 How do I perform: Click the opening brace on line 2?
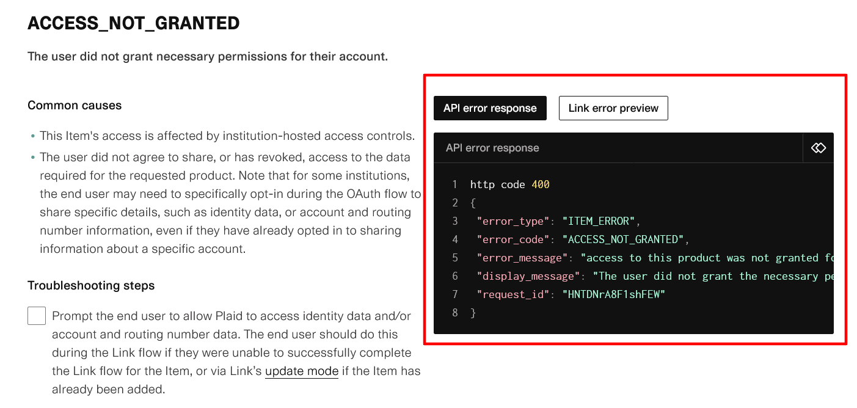point(473,203)
